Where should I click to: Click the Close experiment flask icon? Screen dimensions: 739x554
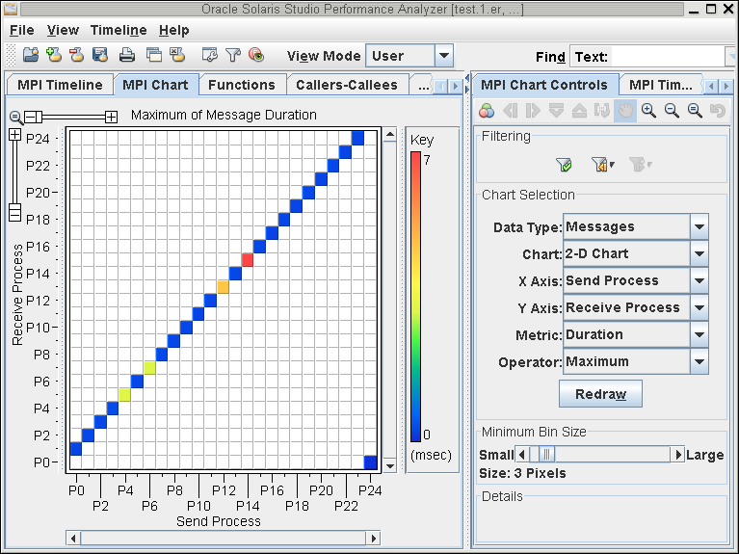tap(177, 55)
